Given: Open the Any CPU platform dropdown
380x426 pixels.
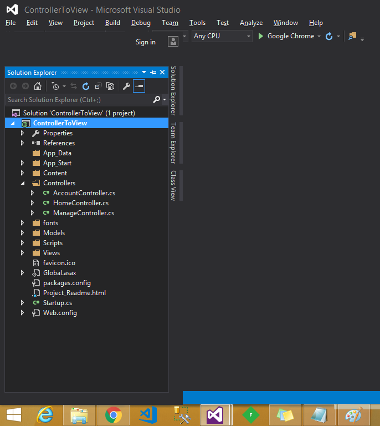Looking at the screenshot, I should click(222, 36).
